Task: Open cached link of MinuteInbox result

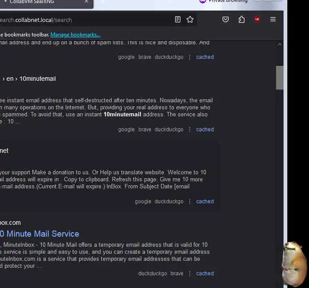Action: tap(205, 274)
